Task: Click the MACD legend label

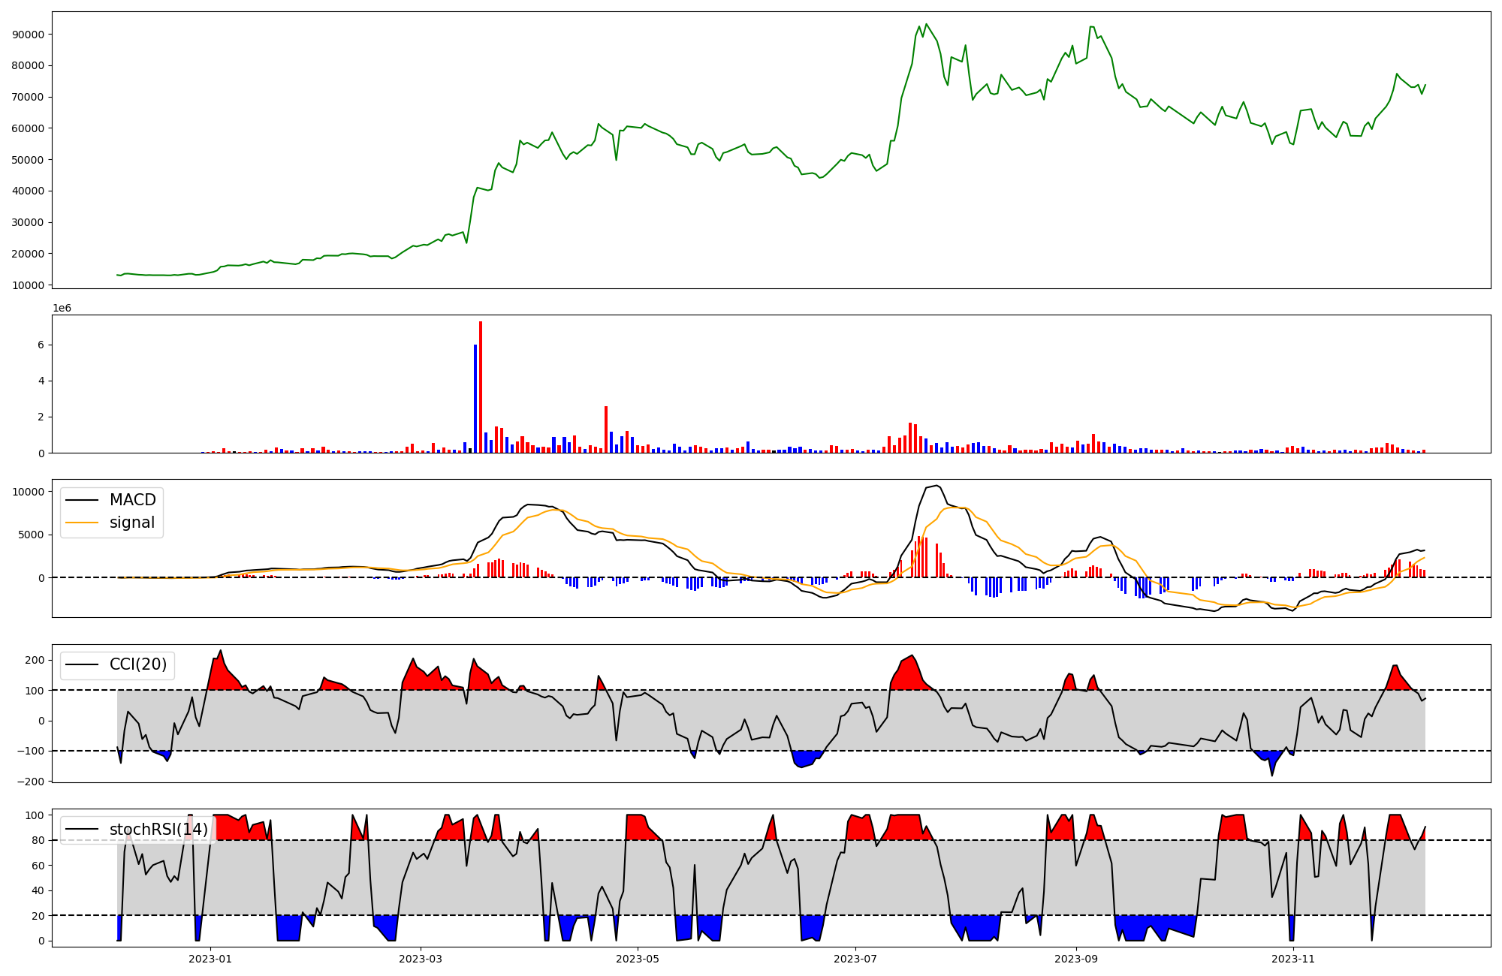Action: (x=132, y=500)
